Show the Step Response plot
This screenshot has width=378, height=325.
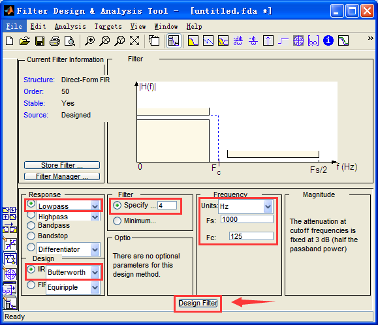click(x=283, y=40)
